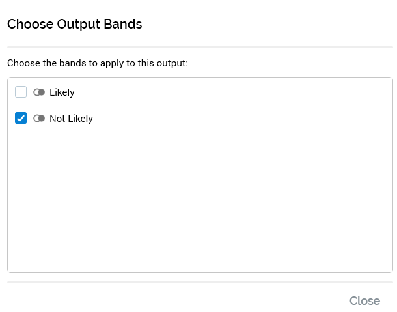Viewport: 397px width, 312px height.
Task: Select the Not Likely band label
Action: point(71,119)
